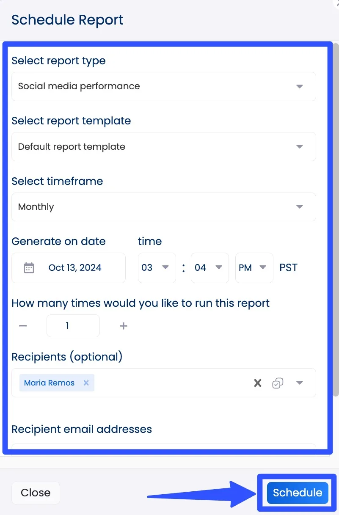
Task: Clear all recipients with the X icon
Action: [x=257, y=383]
